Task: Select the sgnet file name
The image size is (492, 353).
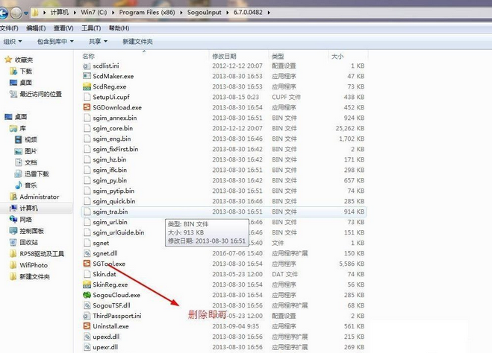Action: click(x=101, y=243)
